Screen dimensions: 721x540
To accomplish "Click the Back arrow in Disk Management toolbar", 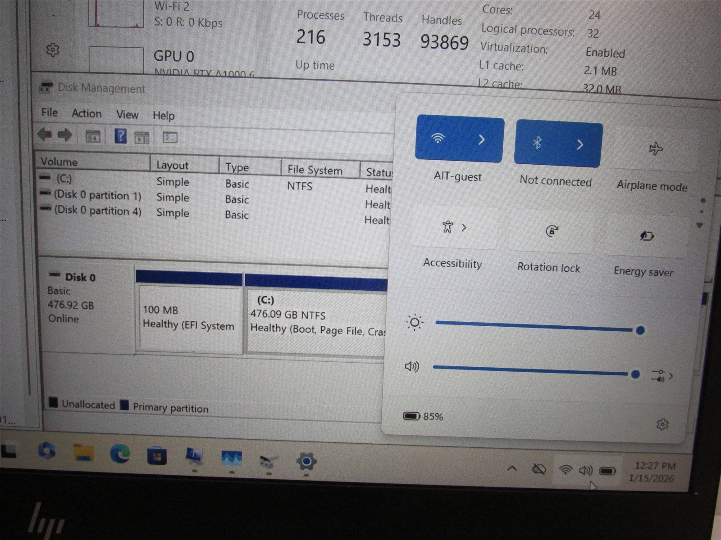I will [x=44, y=134].
